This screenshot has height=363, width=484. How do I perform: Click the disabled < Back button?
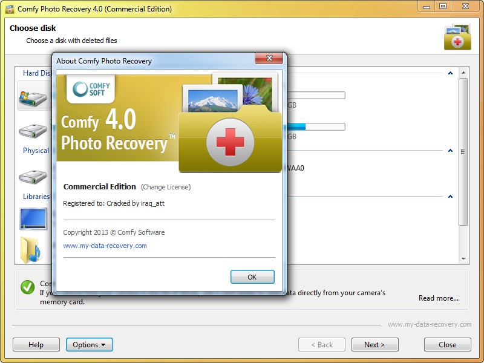click(322, 344)
